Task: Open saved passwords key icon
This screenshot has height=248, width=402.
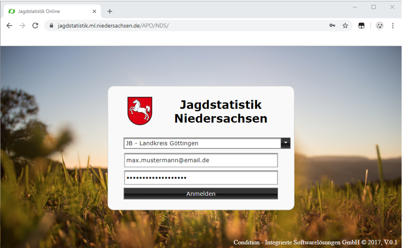Action: coord(332,26)
